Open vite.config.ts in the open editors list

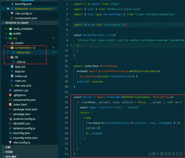(x=23, y=13)
